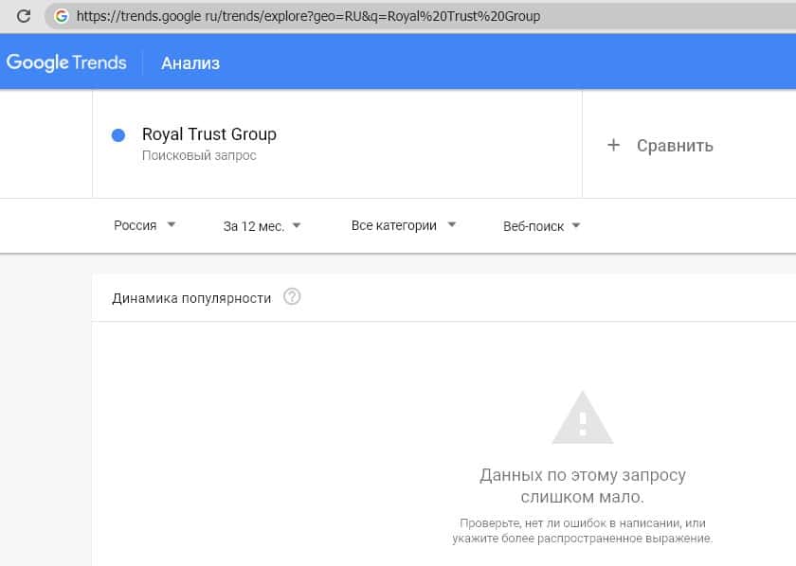Click the Сравнить button
Screen dimensions: 796x566
click(675, 146)
